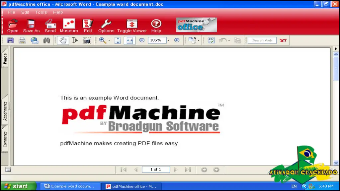
Task: Click the printer icon
Action: click(22, 40)
